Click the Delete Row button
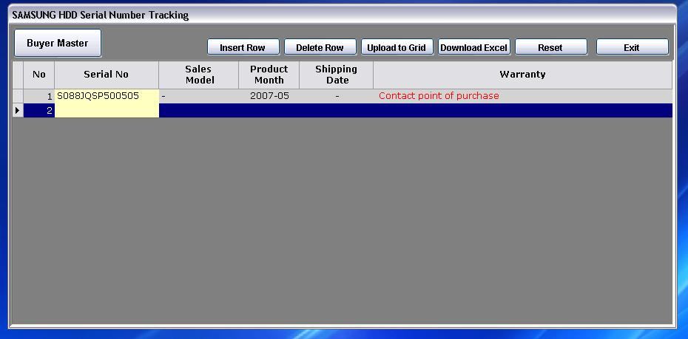This screenshot has width=688, height=339. click(320, 47)
